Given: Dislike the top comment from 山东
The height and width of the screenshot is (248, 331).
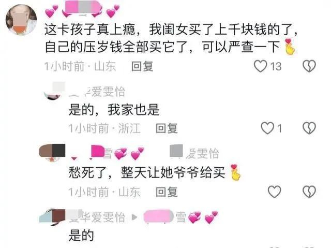Looking at the screenshot, I should 309,66.
